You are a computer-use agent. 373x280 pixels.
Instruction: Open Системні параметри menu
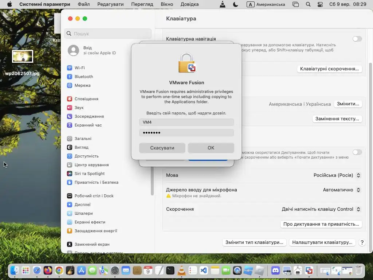pyautogui.click(x=45, y=4)
